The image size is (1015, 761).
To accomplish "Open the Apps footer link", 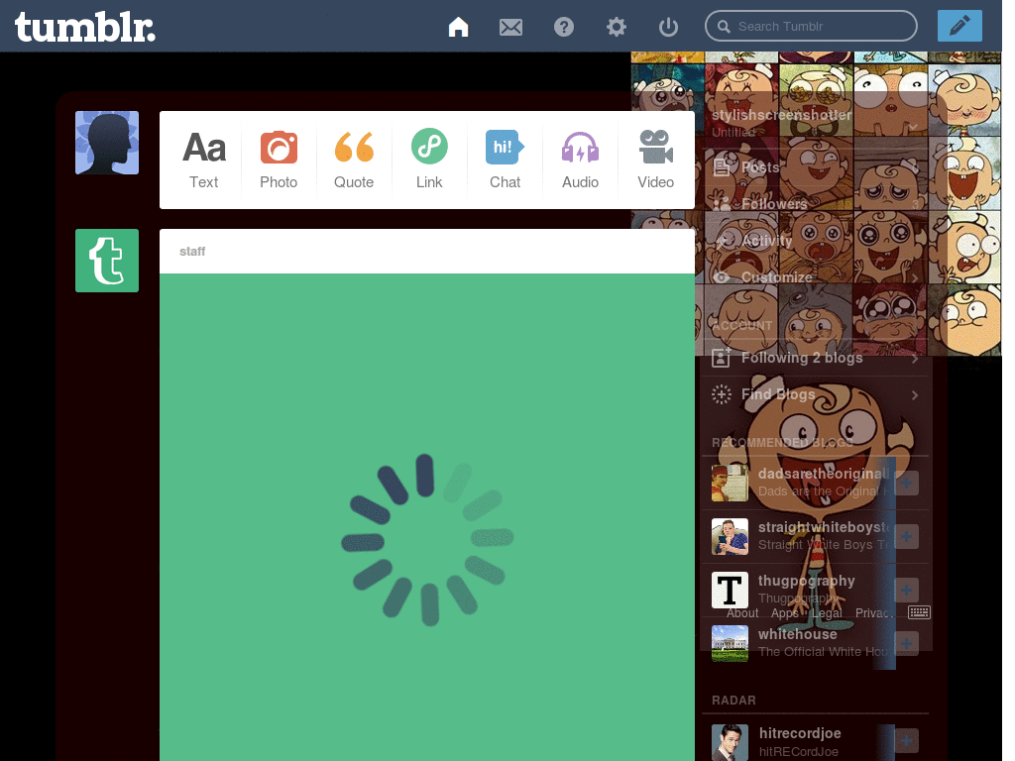I will pos(785,612).
